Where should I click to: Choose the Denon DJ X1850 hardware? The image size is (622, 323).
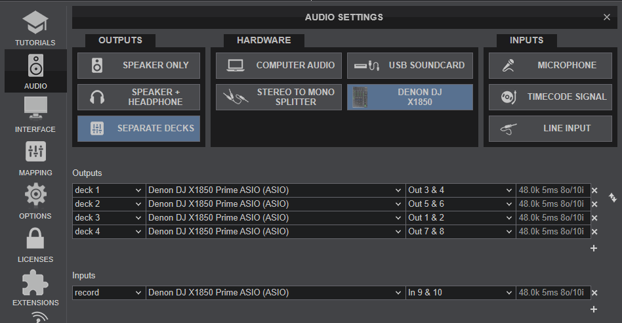click(409, 97)
